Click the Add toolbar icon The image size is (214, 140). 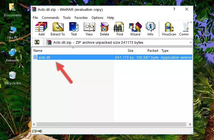(x=41, y=29)
